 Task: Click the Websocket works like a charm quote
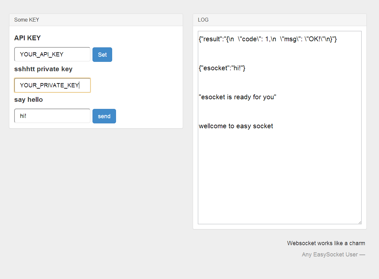326,243
